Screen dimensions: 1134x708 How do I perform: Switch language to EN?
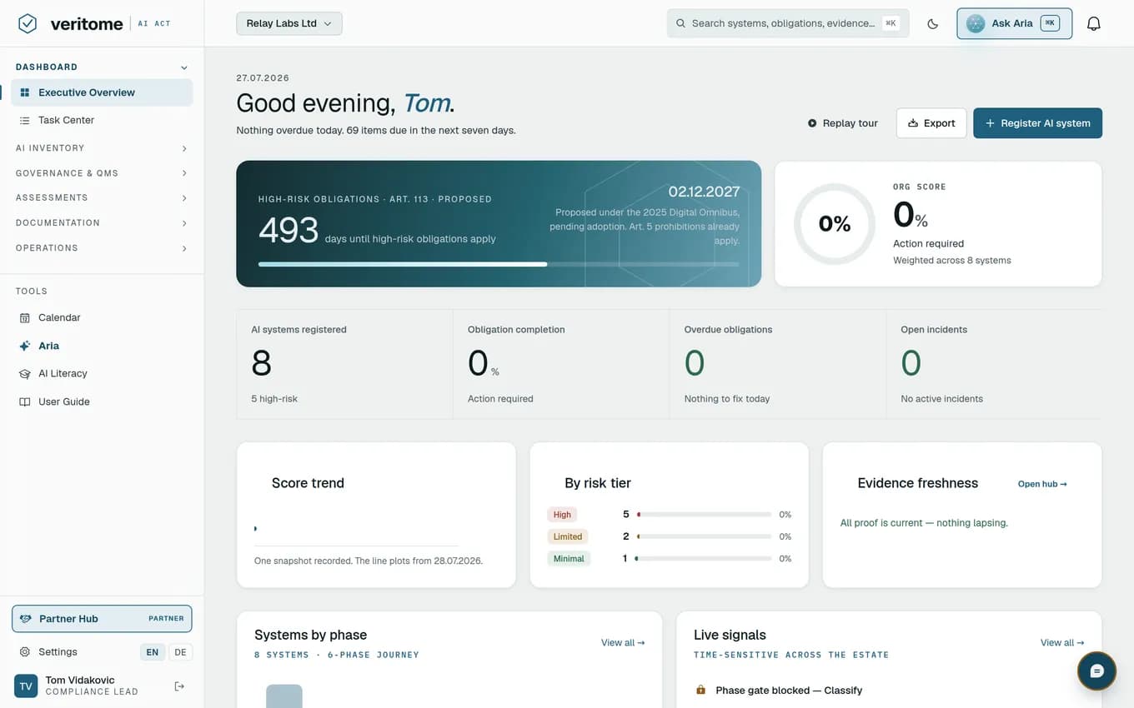[153, 652]
